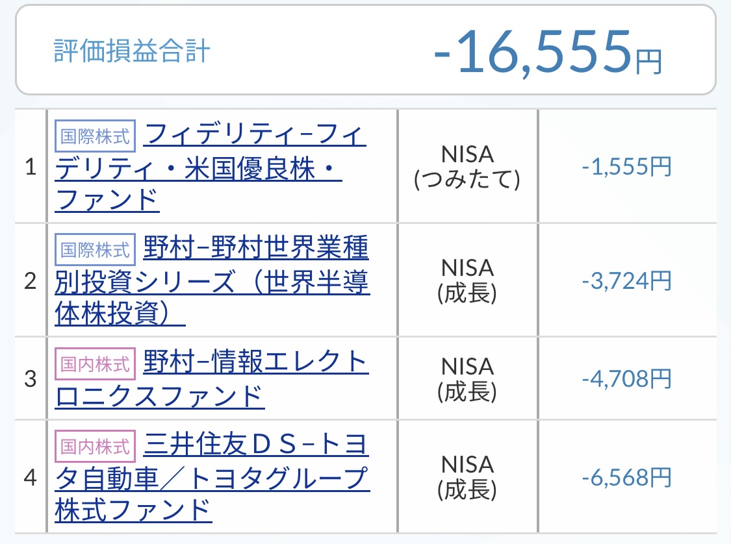
Task: Click the NISA (成長) cell in row 3
Action: point(468,378)
